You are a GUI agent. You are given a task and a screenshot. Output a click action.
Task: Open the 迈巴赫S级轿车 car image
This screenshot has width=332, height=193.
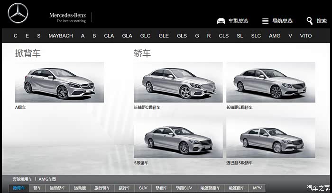(x=271, y=138)
